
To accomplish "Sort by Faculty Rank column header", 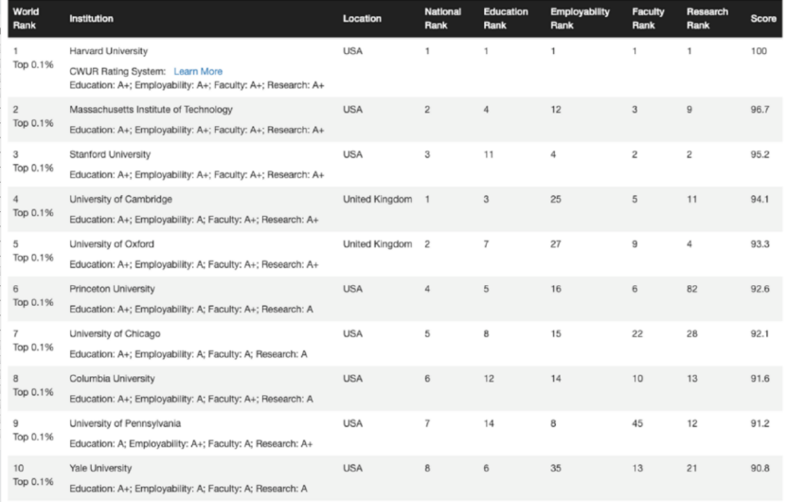I will [x=648, y=19].
